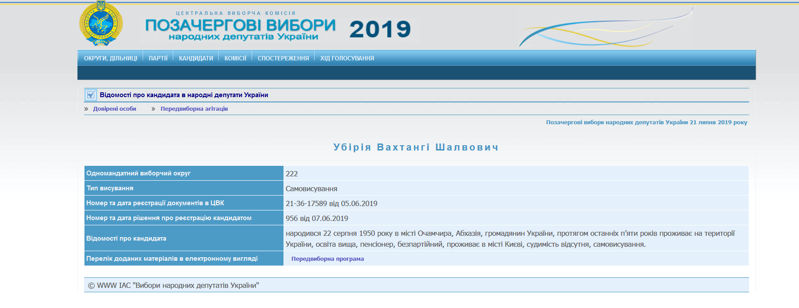
Task: Select the КОМІСІЇ menu item
Action: (x=235, y=58)
